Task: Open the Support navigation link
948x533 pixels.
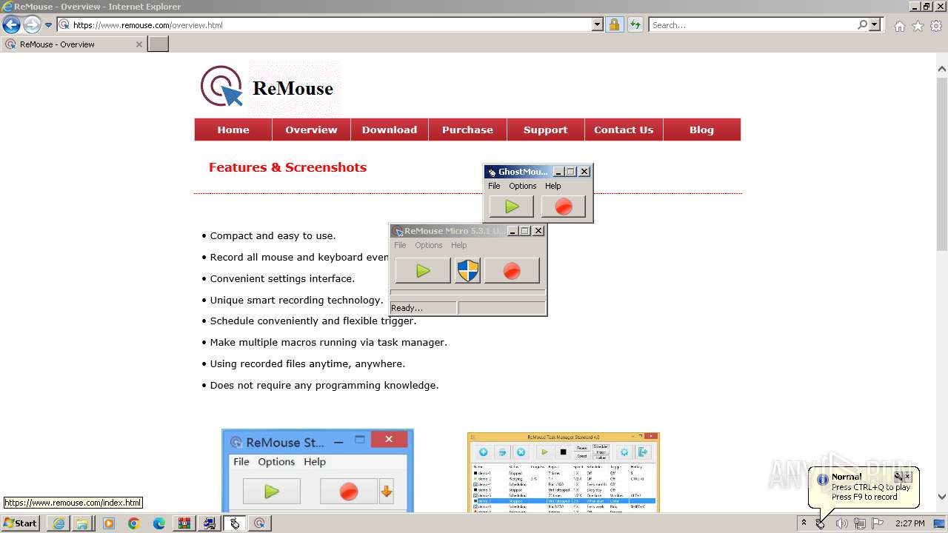Action: (545, 130)
